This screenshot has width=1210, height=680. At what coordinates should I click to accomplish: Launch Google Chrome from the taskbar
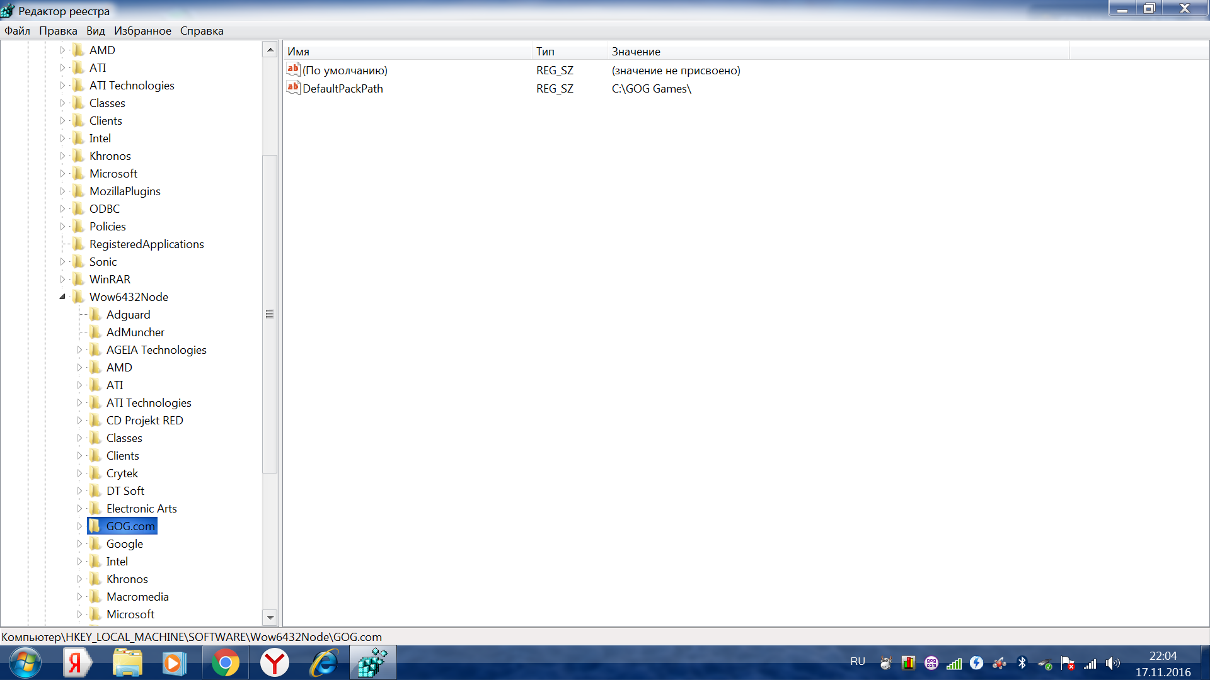(x=225, y=663)
